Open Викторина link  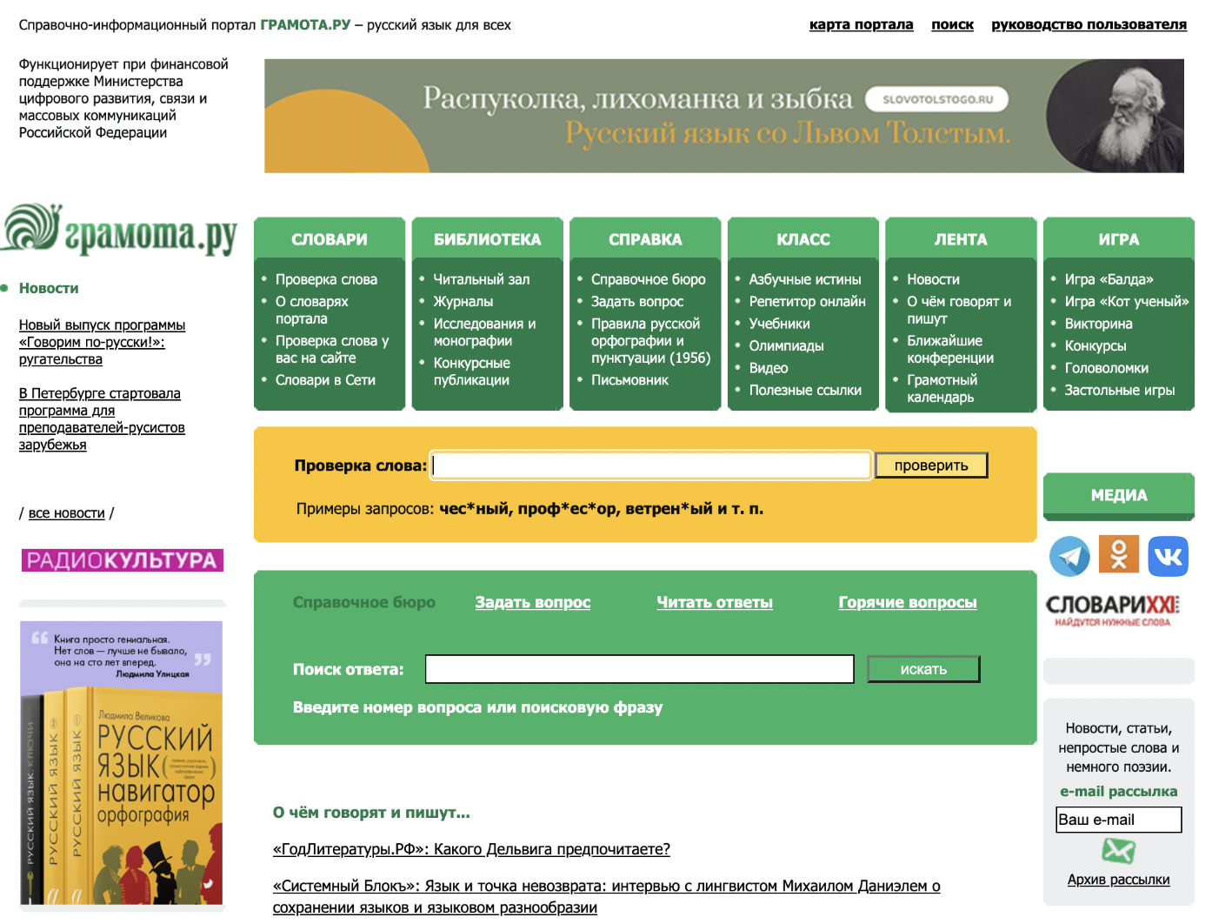point(1099,324)
